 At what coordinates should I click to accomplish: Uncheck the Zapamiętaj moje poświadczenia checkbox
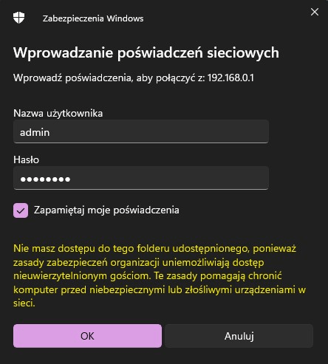[x=21, y=210]
